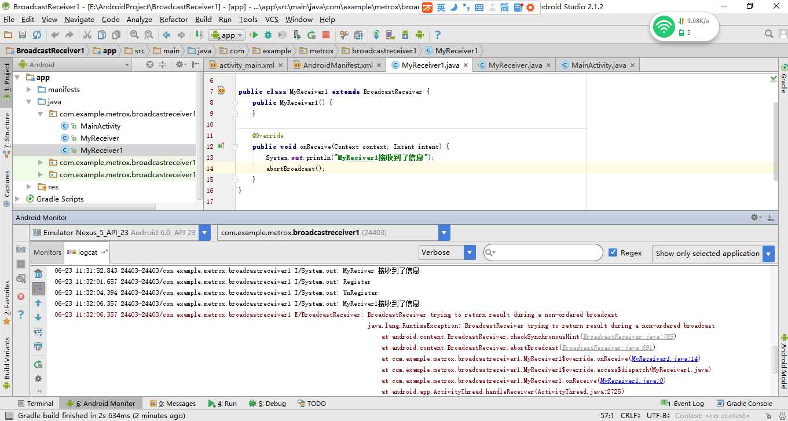Open the Refactor menu
Viewport: 788px width, 421px height.
click(174, 19)
